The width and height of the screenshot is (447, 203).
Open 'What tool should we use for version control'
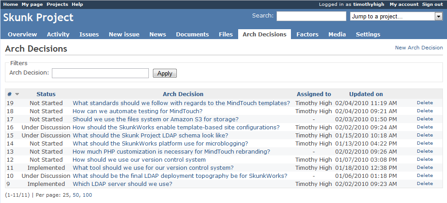pos(153,168)
